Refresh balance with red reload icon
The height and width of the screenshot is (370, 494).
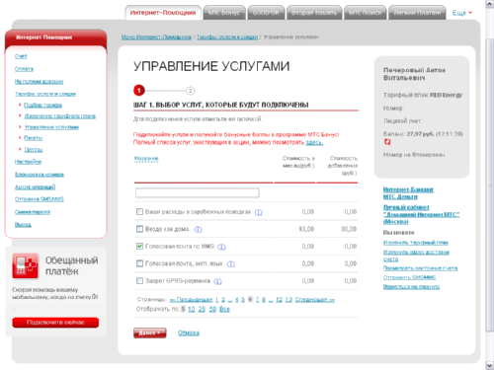click(x=387, y=142)
